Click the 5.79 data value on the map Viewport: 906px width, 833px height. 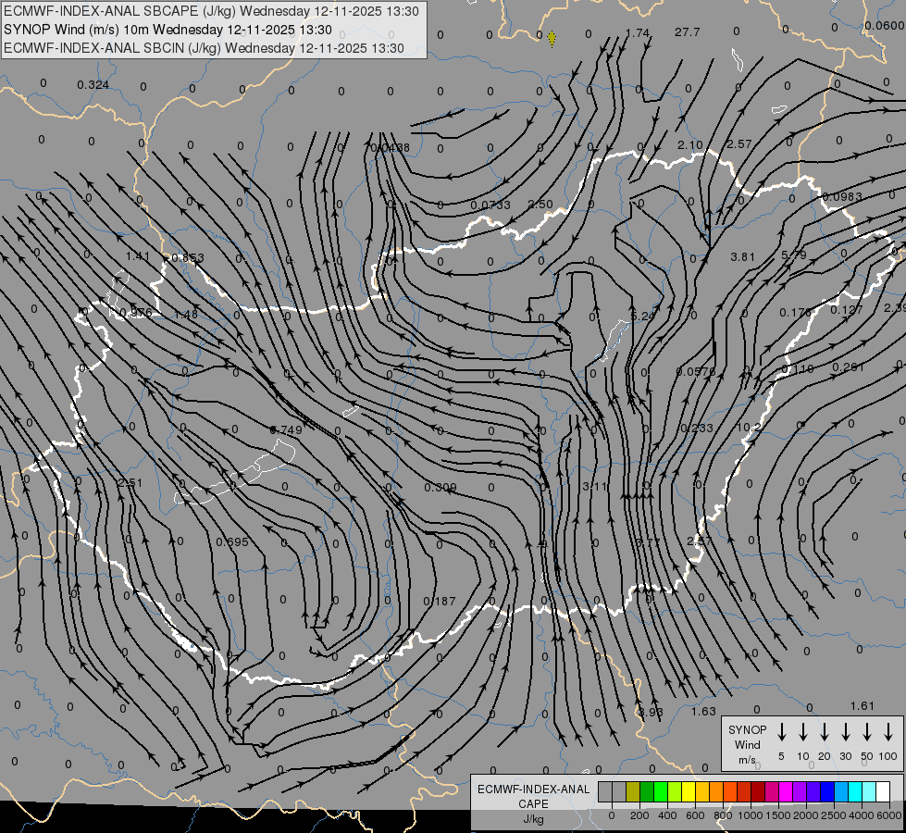pos(794,255)
